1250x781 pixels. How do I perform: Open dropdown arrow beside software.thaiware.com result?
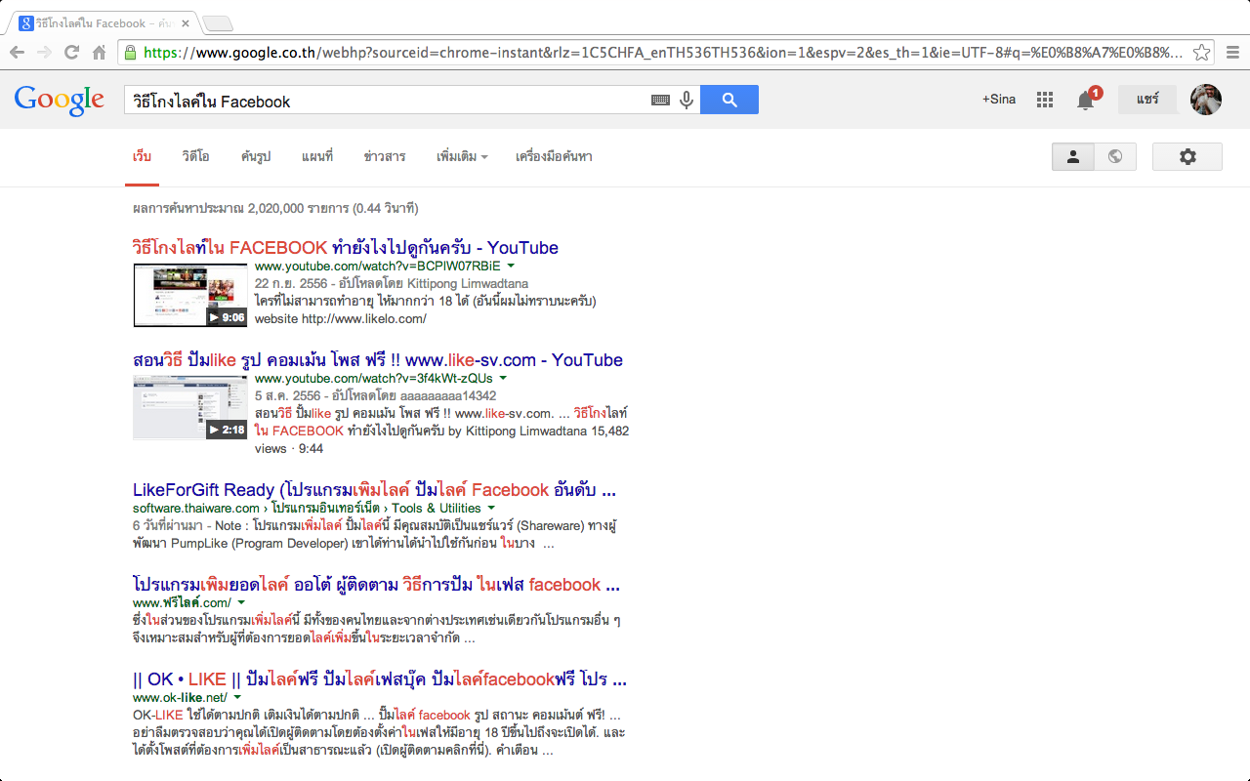[491, 508]
